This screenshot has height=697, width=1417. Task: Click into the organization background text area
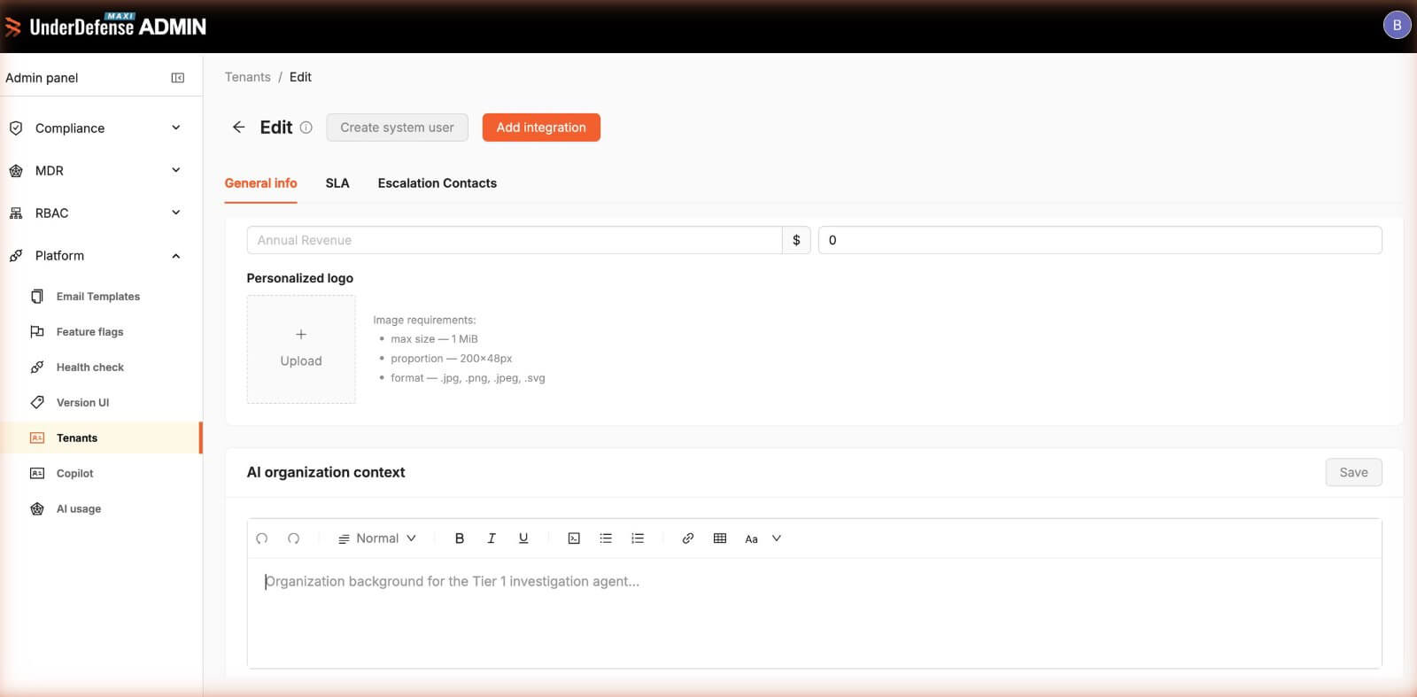[x=814, y=613]
